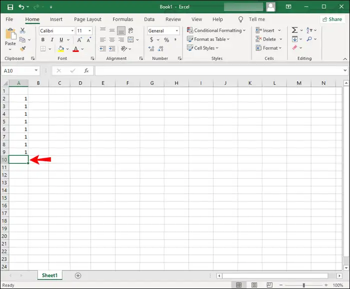Cut selection with the scissors icon
The height and width of the screenshot is (289, 350).
22,30
